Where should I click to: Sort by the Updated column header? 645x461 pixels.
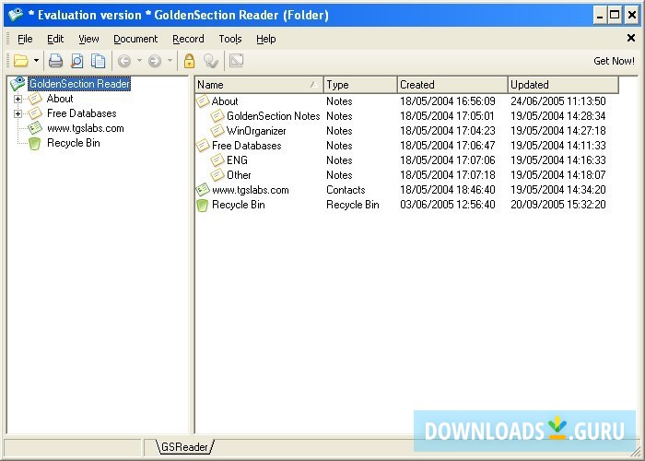pos(563,85)
